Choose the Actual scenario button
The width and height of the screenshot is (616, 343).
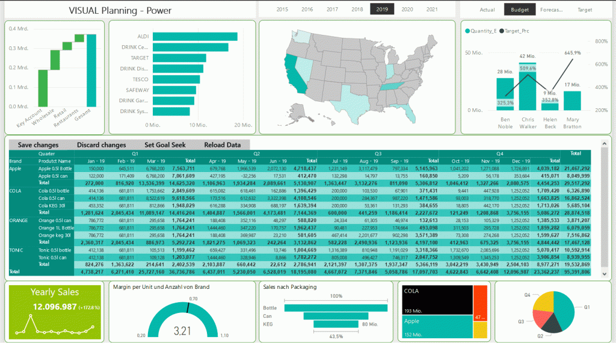pyautogui.click(x=487, y=10)
